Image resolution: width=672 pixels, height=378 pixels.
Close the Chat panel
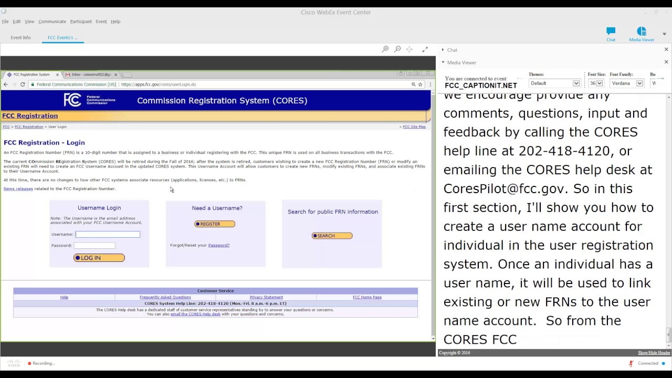pos(666,49)
